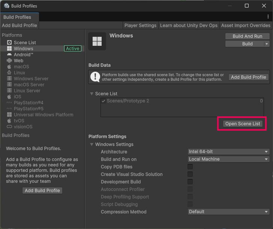Open the Player Settings tab
This screenshot has height=229, width=273.
tap(140, 26)
